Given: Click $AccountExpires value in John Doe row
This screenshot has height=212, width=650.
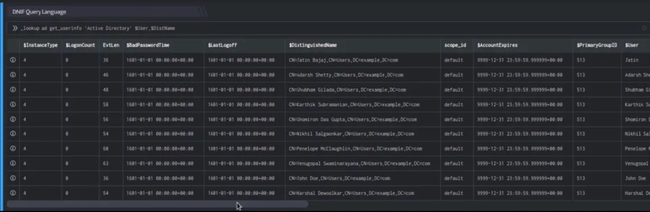Looking at the screenshot, I should (520, 178).
